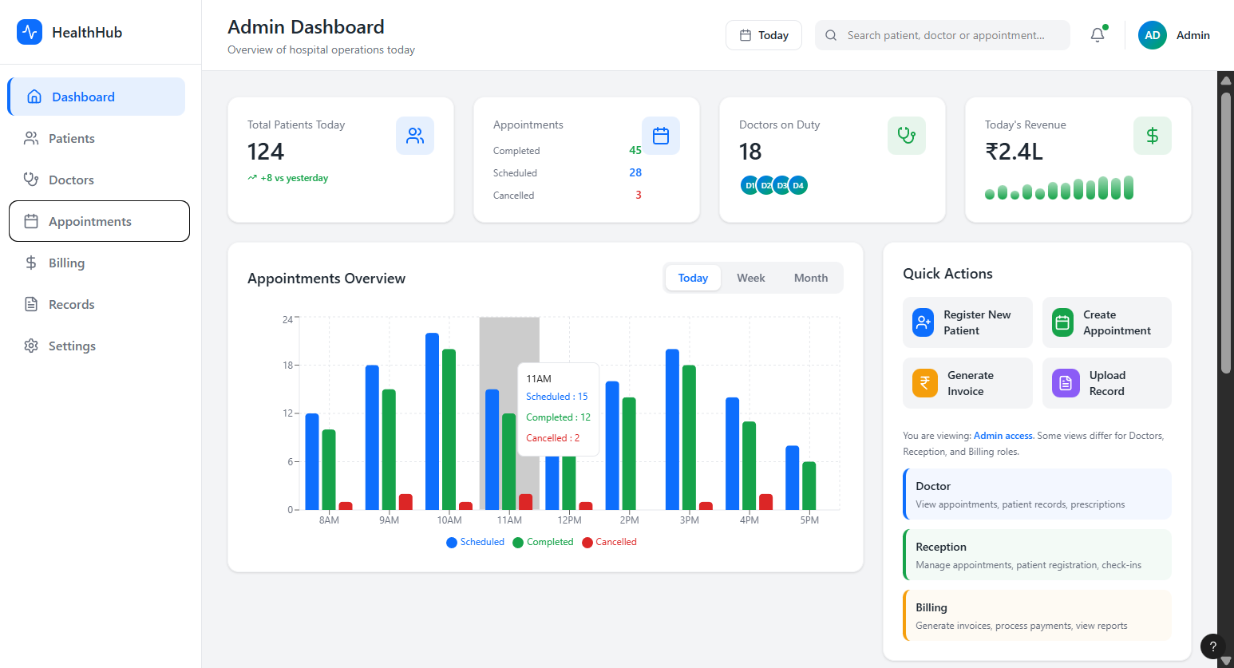Click the Upload Record icon
The width and height of the screenshot is (1234, 668).
[x=1065, y=383]
